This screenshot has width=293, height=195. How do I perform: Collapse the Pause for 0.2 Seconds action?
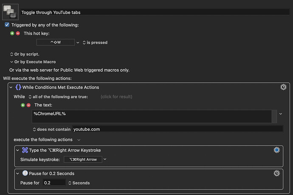point(17,173)
